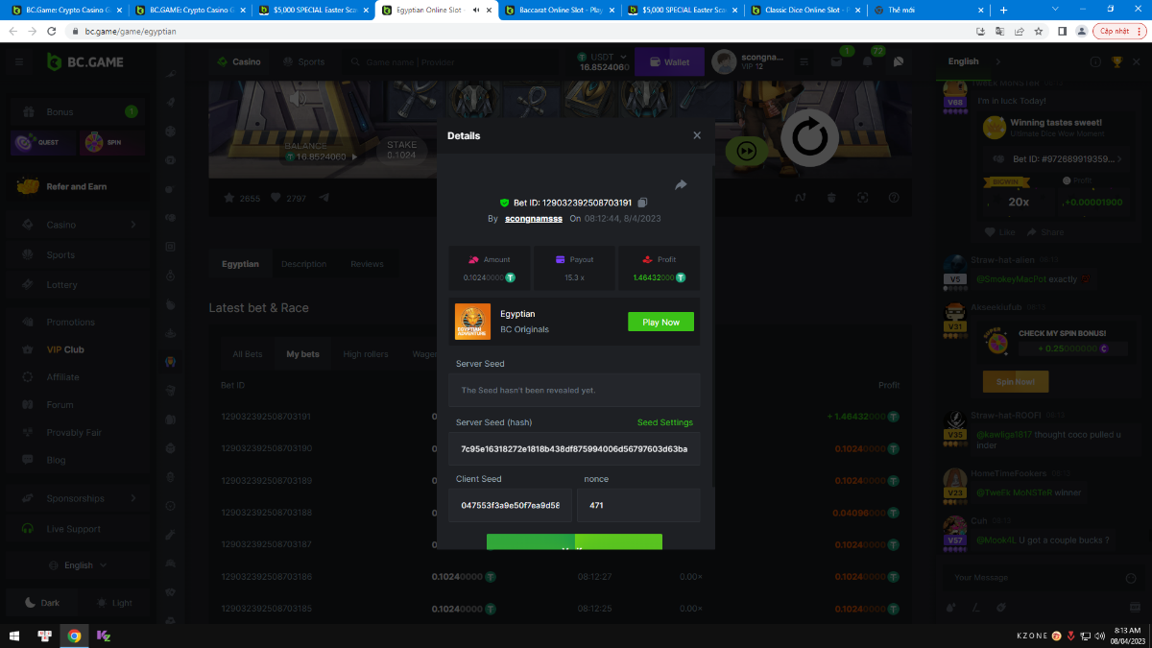Open the English language selector in sidebar
This screenshot has height=648, width=1152.
click(84, 565)
